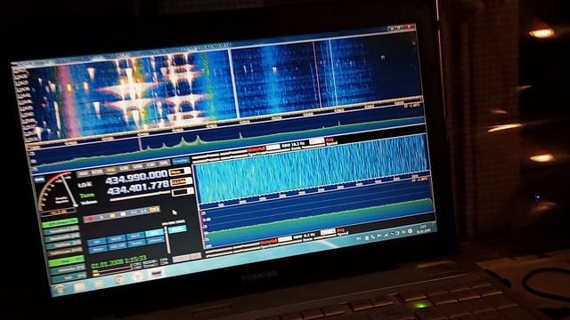Image resolution: width=570 pixels, height=320 pixels.
Task: Open the frequency manager button beside DRM
Action: [x=181, y=161]
